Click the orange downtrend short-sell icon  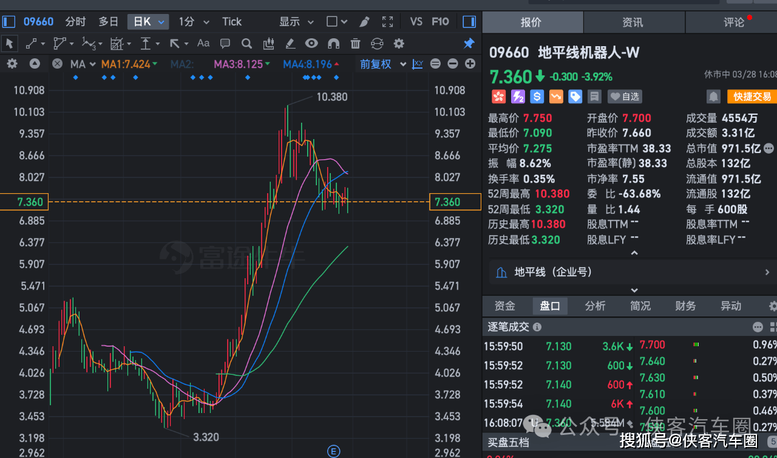point(556,97)
